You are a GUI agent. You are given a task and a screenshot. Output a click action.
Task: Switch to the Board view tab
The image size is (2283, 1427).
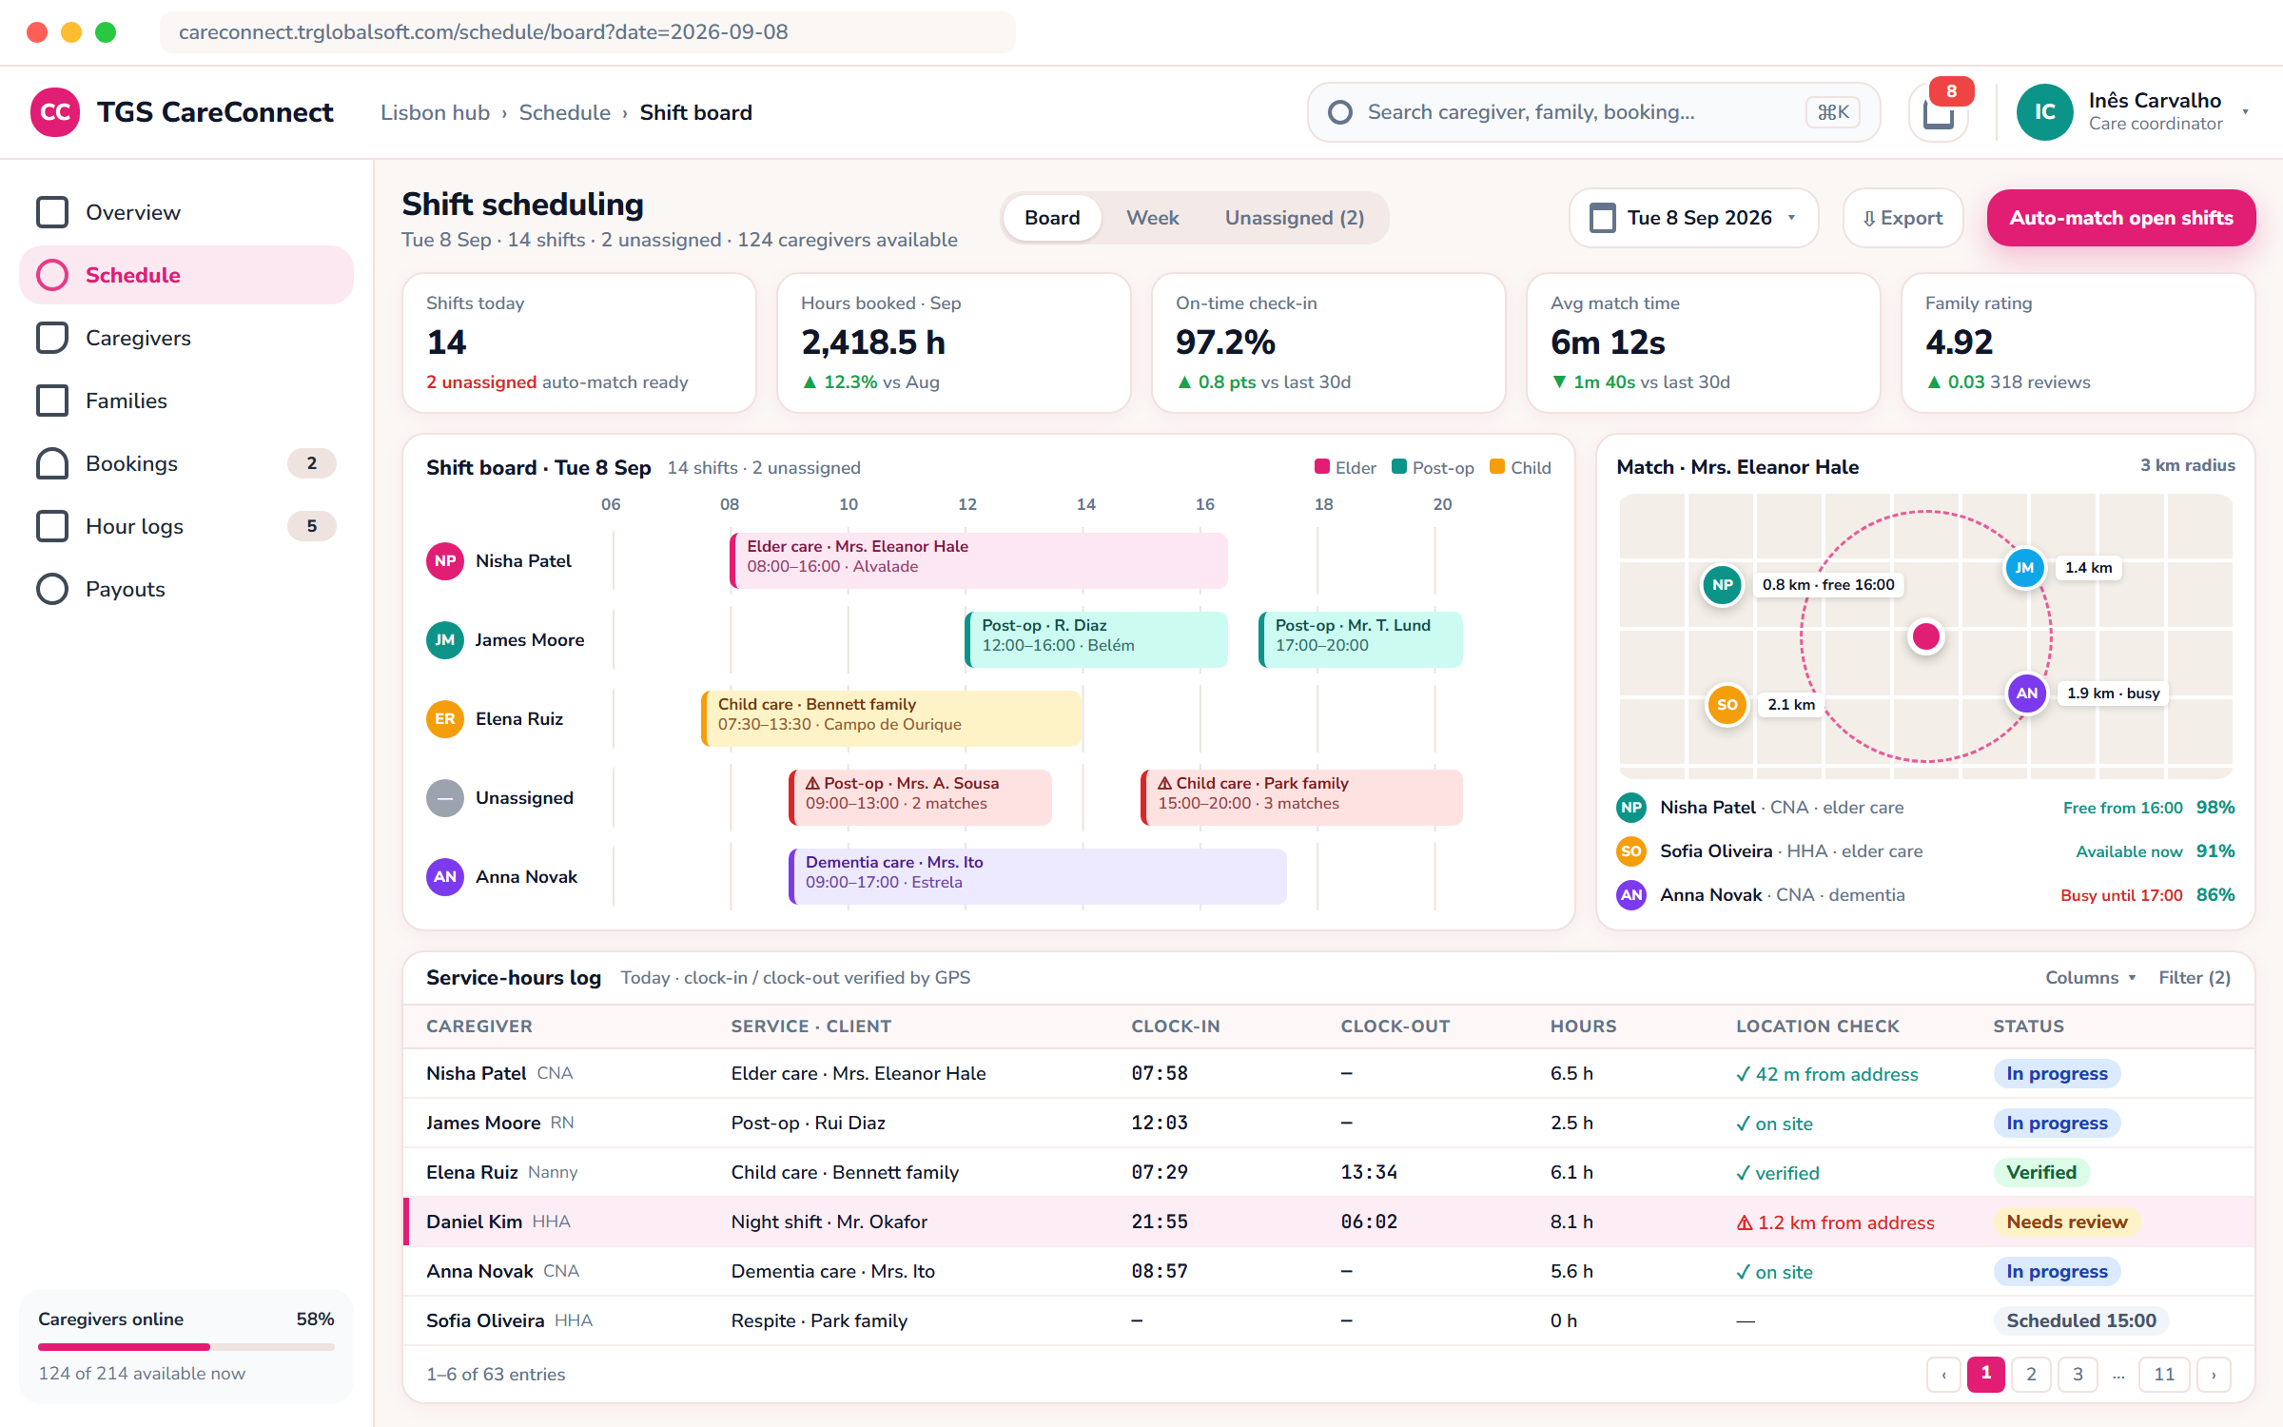(1052, 218)
